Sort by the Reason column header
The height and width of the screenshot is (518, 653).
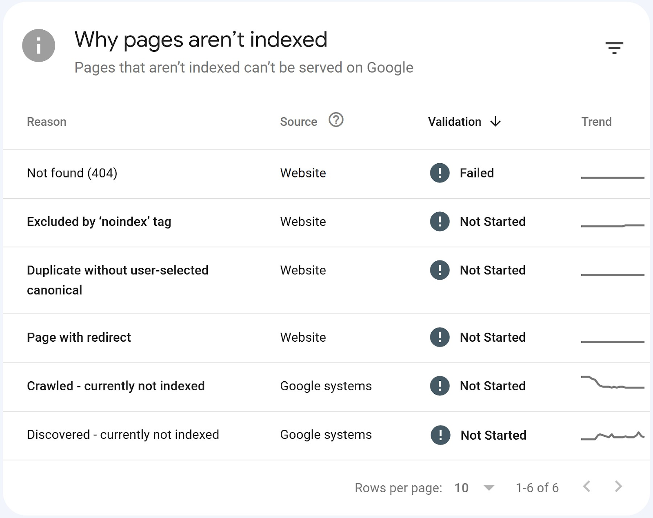pyautogui.click(x=47, y=122)
